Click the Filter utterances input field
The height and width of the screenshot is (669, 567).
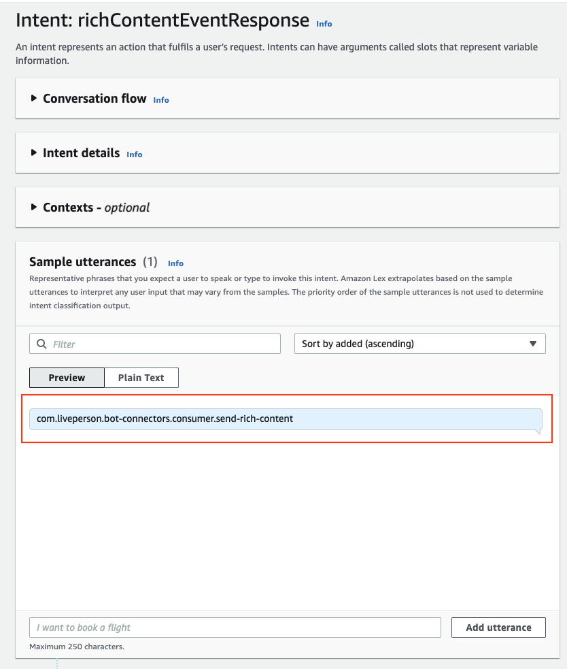[155, 344]
